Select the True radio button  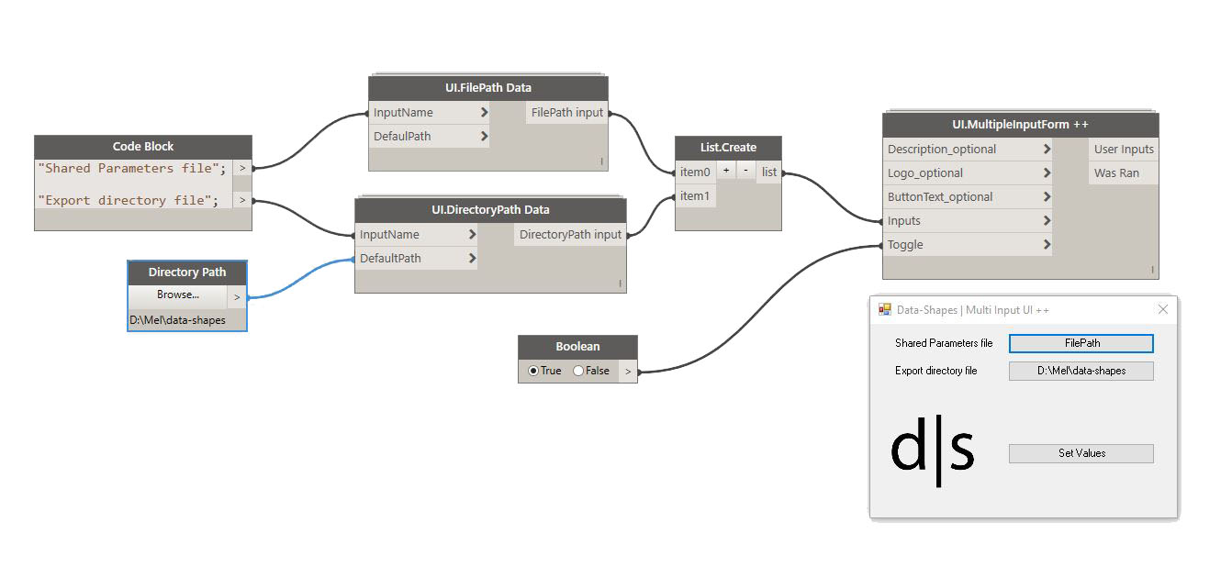(x=533, y=371)
